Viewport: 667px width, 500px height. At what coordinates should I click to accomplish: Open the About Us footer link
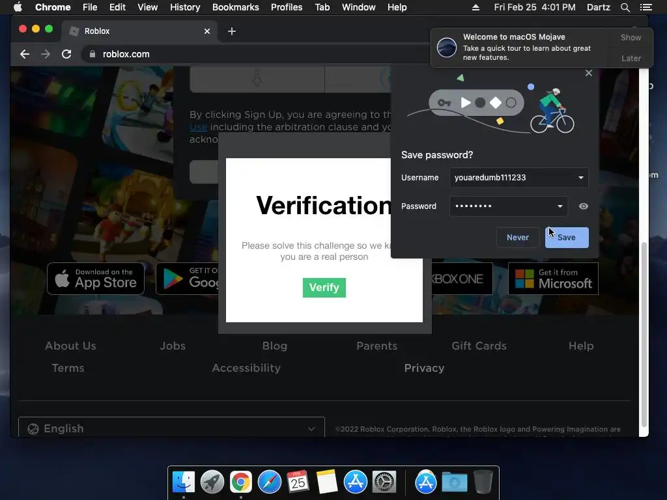click(70, 346)
